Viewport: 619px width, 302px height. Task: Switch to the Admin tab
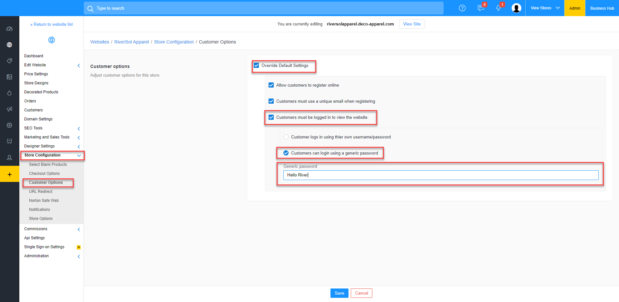point(575,8)
